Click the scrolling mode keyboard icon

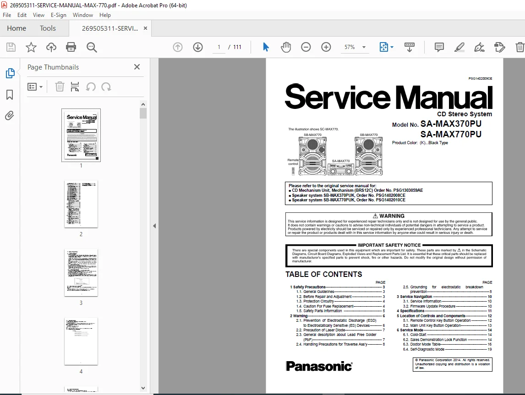click(409, 47)
